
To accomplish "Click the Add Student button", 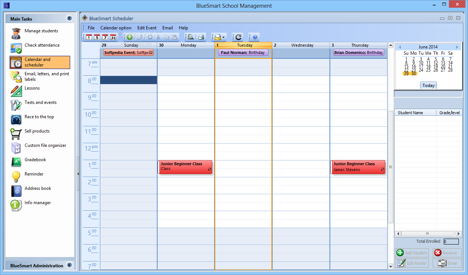I will tap(412, 253).
